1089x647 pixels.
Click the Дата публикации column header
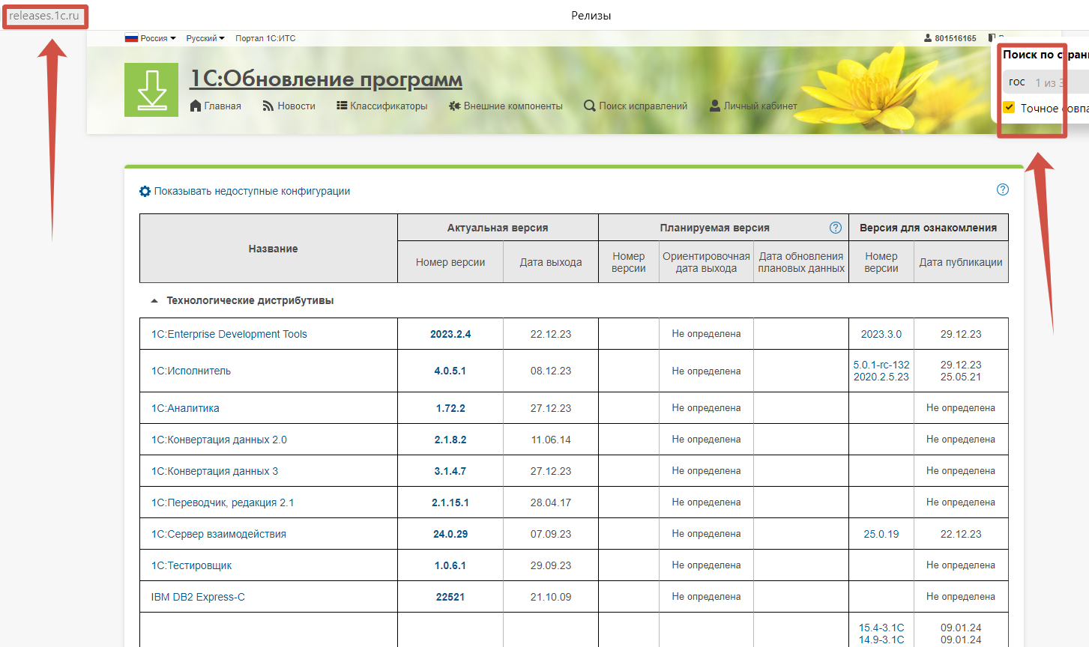[x=961, y=262]
